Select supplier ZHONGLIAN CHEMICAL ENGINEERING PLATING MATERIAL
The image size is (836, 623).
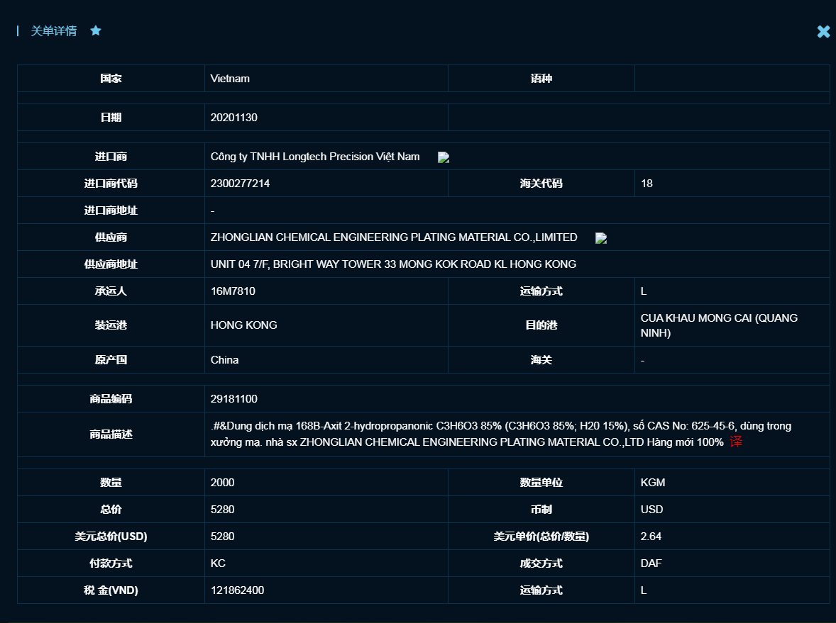pos(393,237)
